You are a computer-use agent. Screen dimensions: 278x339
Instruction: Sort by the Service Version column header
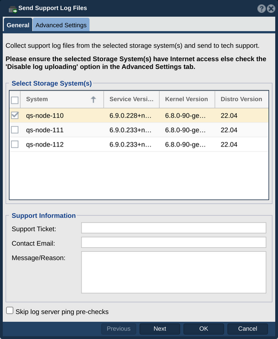[131, 99]
